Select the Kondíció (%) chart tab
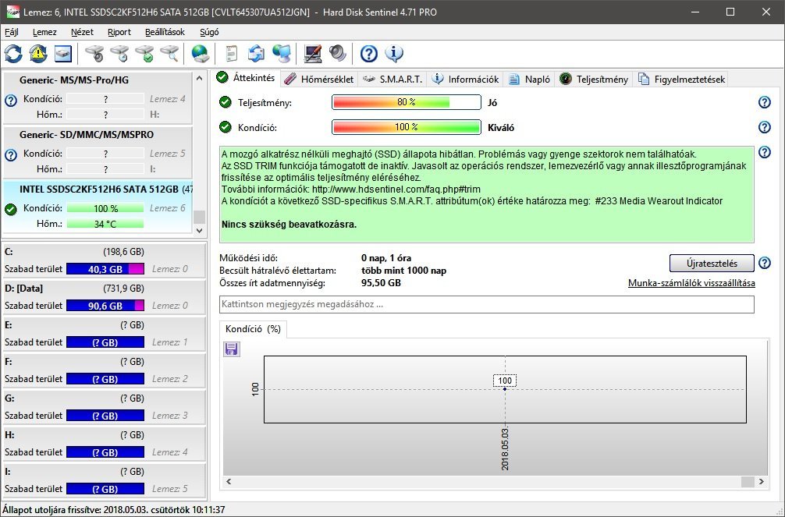Image resolution: width=785 pixels, height=517 pixels. coord(253,329)
